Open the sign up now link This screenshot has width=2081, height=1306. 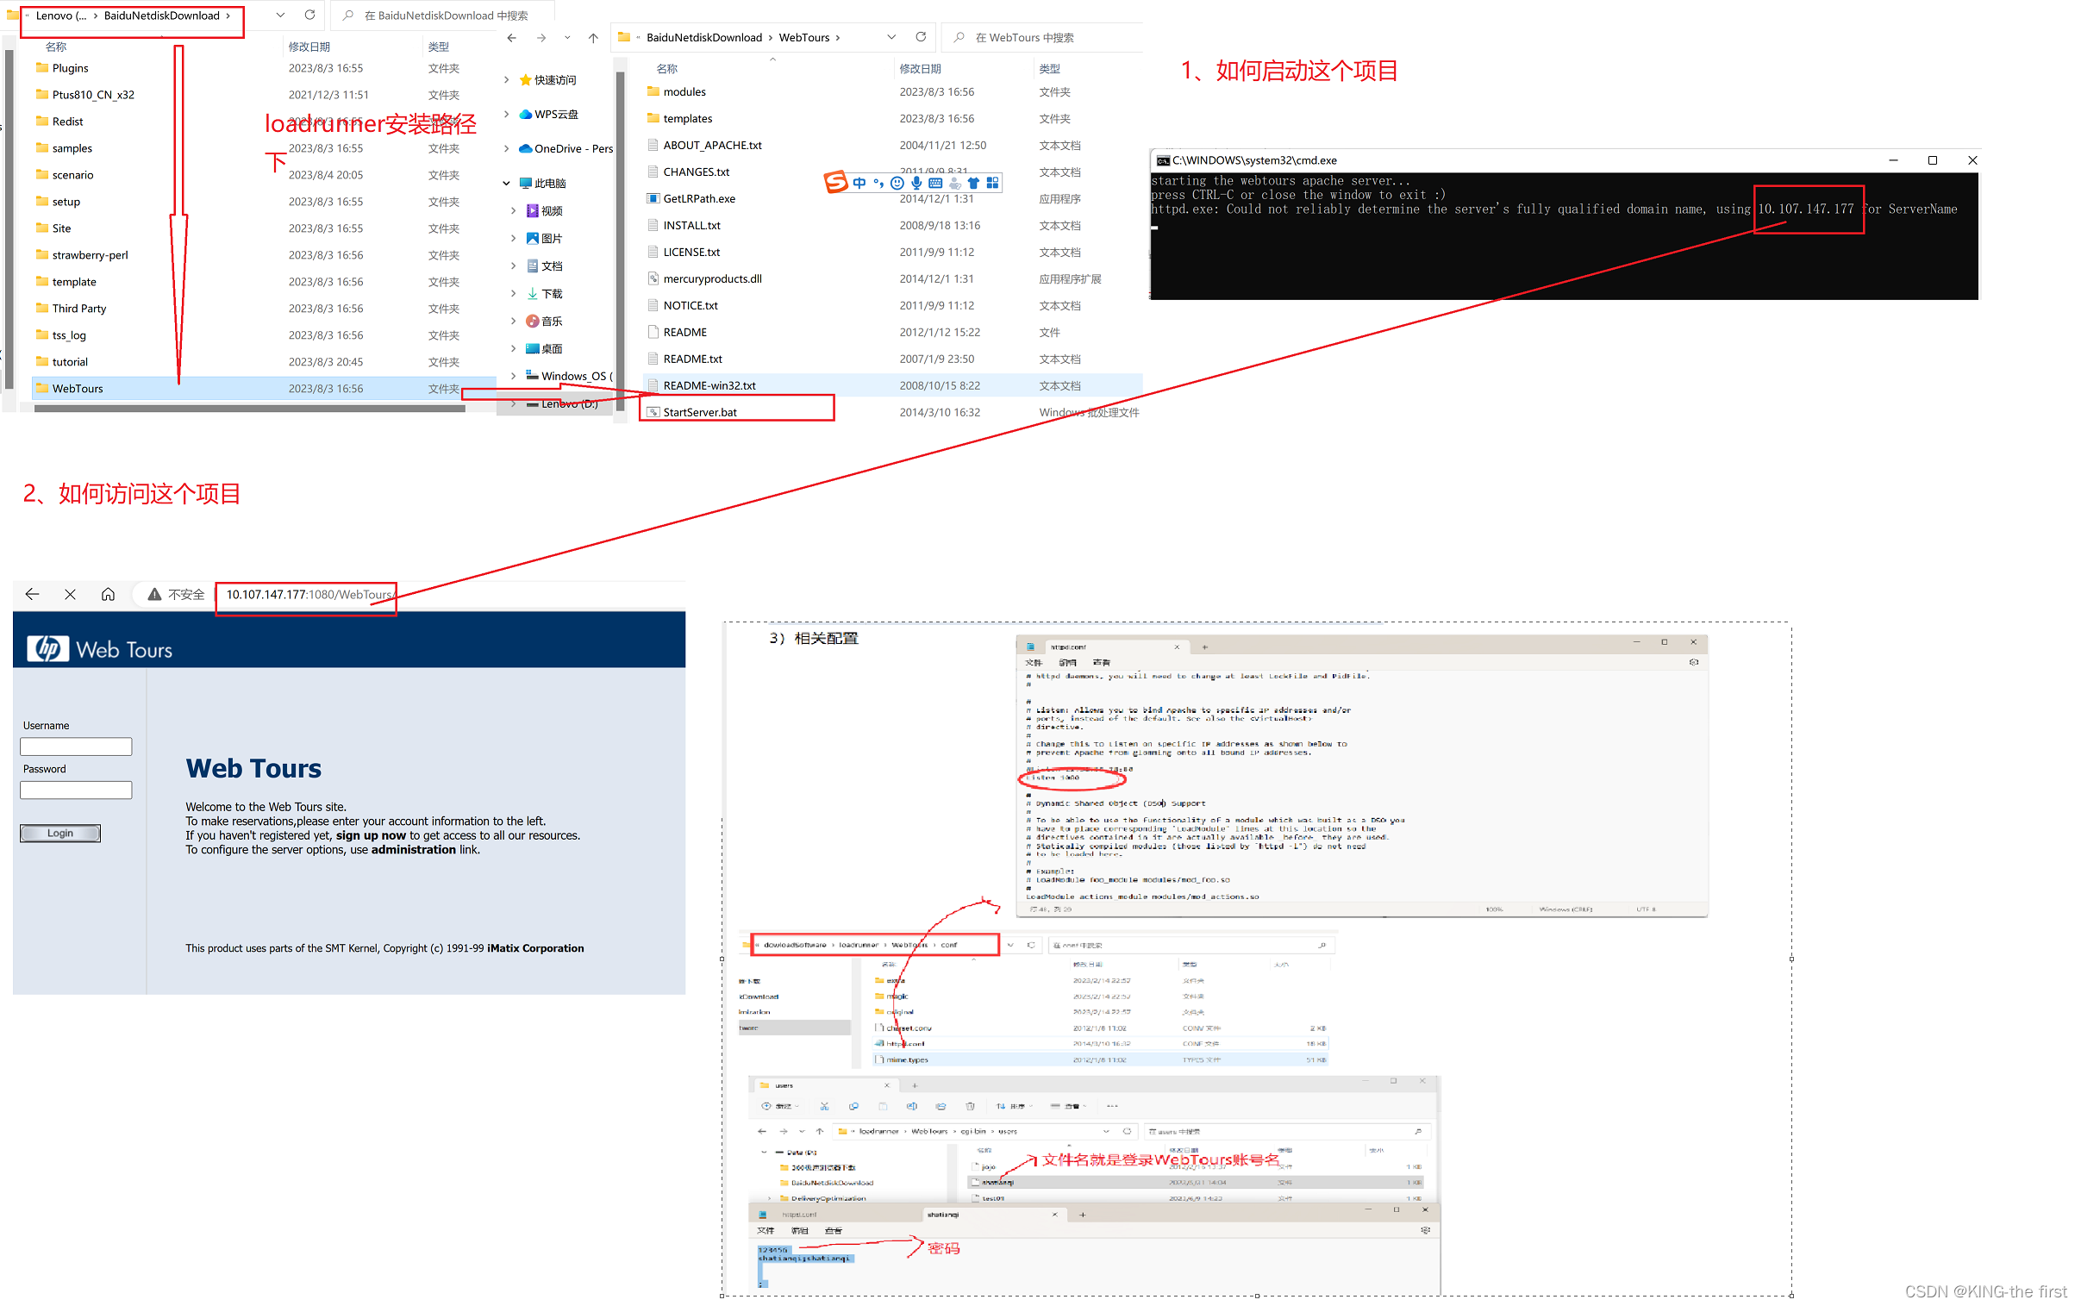point(371,835)
